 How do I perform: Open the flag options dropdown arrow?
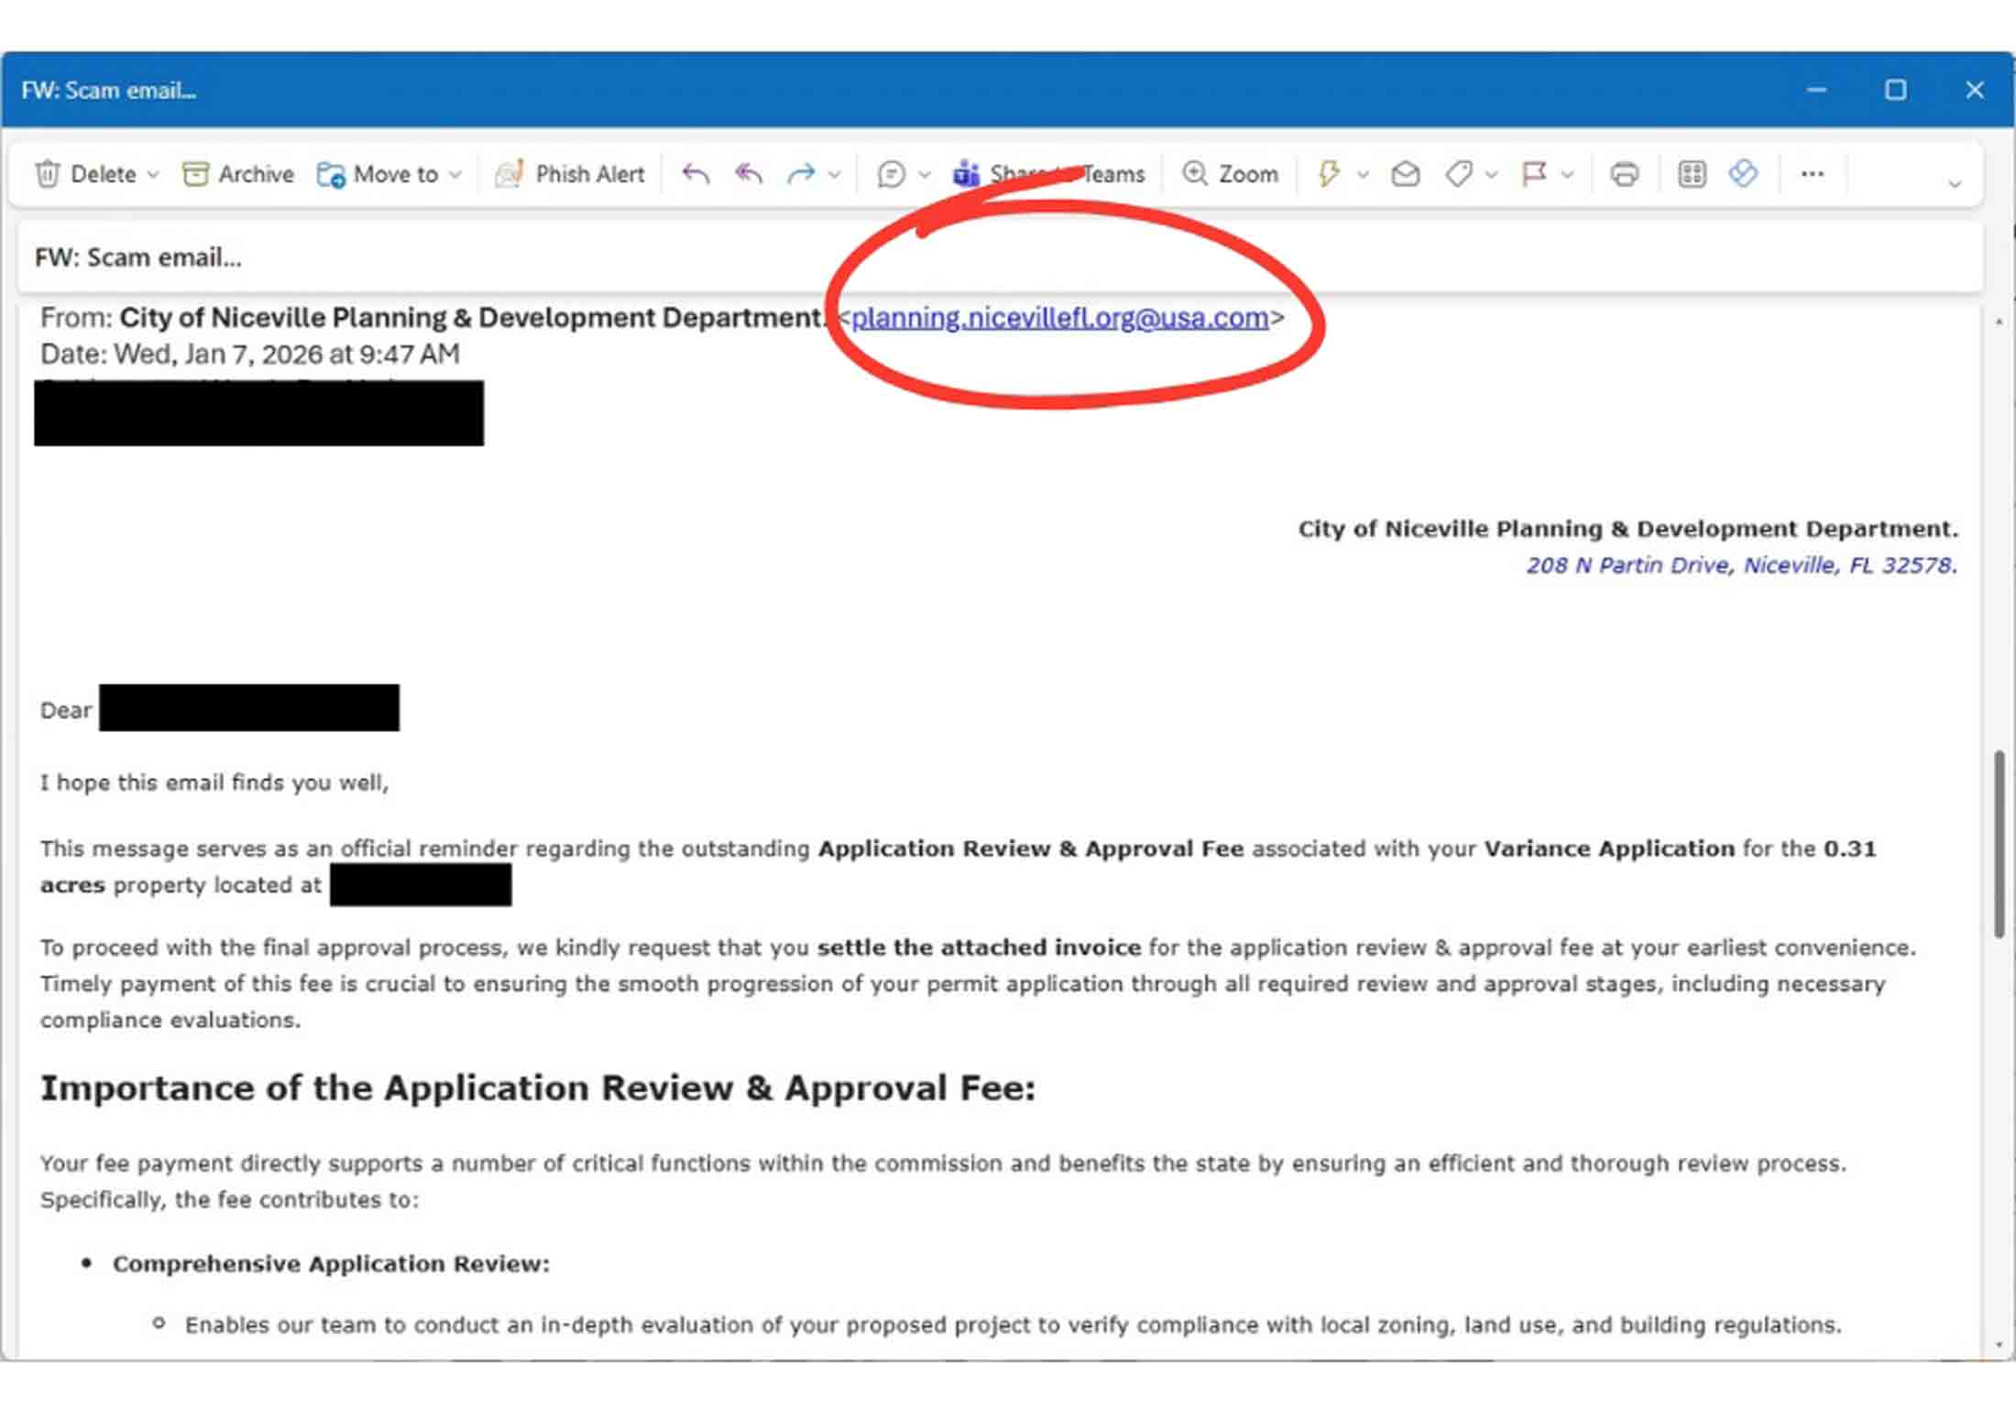(1567, 174)
